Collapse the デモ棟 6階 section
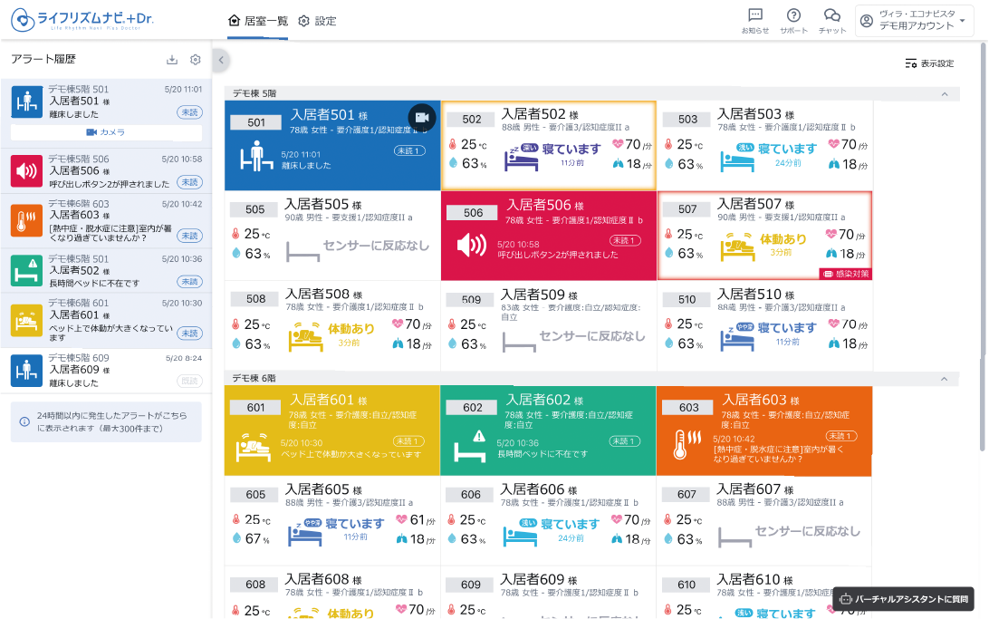The width and height of the screenshot is (989, 619). click(945, 378)
